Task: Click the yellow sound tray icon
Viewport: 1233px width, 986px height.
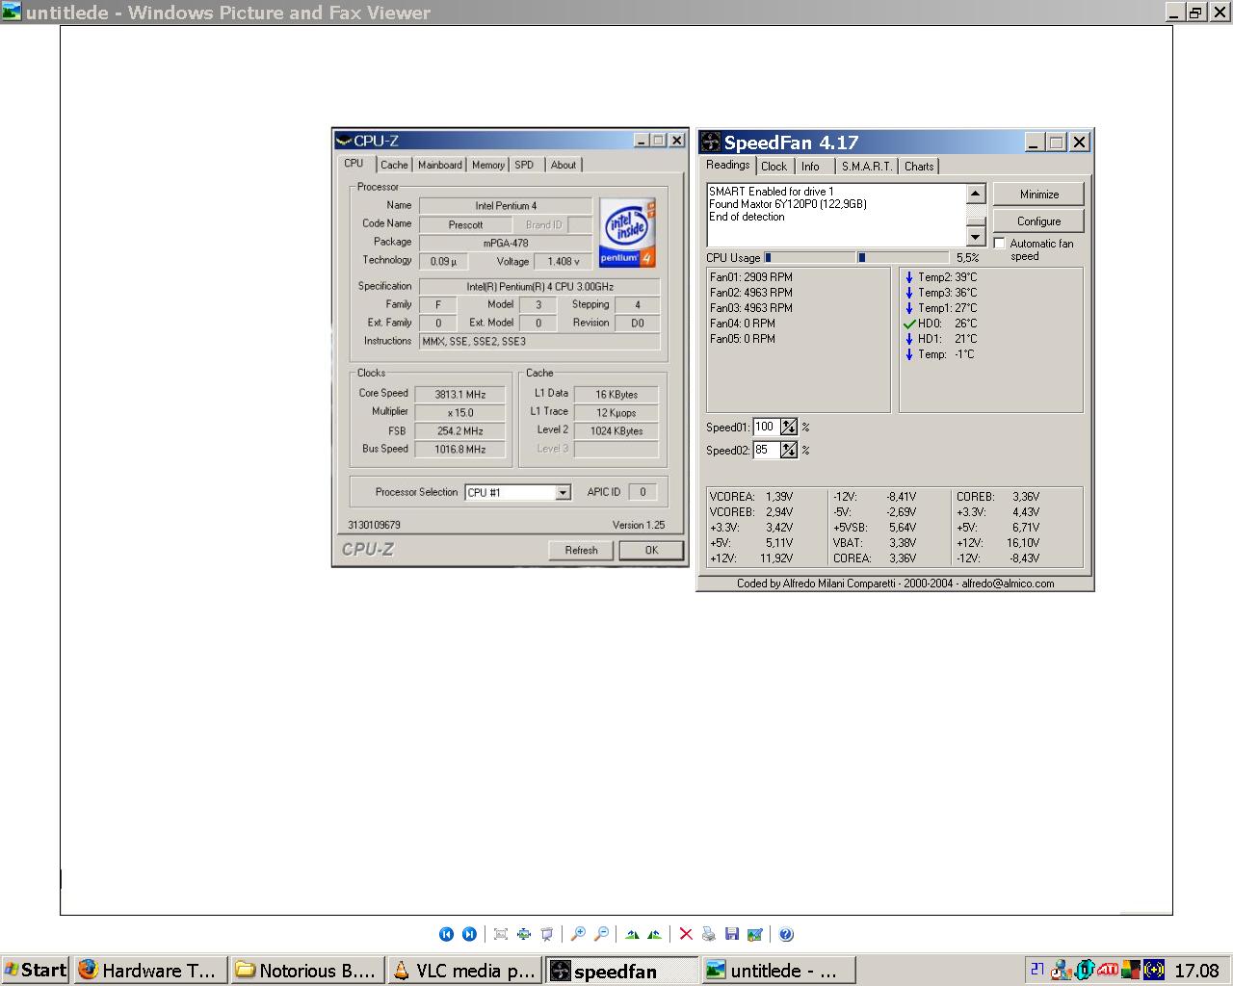Action: (1154, 970)
